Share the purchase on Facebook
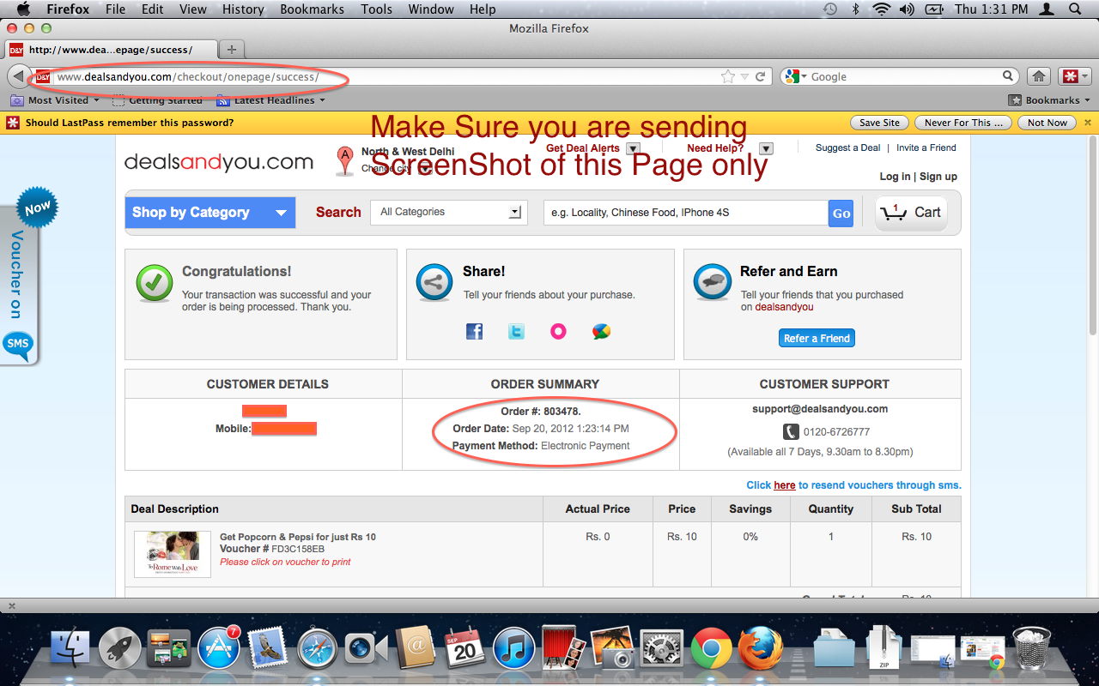This screenshot has height=686, width=1099. [474, 331]
